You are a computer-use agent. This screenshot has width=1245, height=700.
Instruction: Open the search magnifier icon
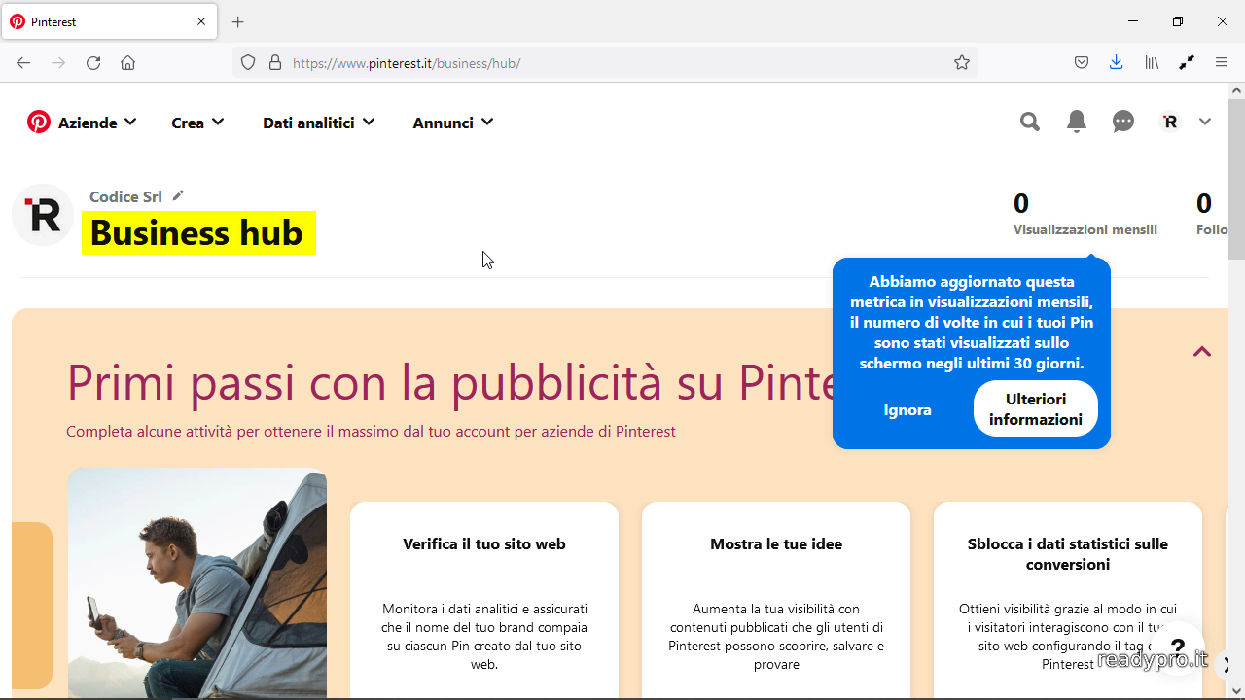tap(1030, 122)
